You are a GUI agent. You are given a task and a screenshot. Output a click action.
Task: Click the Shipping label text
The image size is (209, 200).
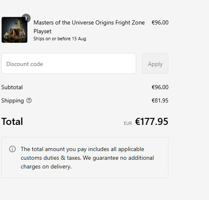(x=12, y=101)
